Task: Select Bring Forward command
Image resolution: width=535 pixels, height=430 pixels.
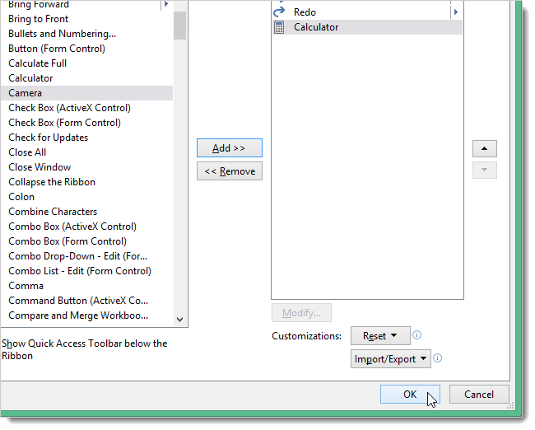Action: (x=86, y=5)
